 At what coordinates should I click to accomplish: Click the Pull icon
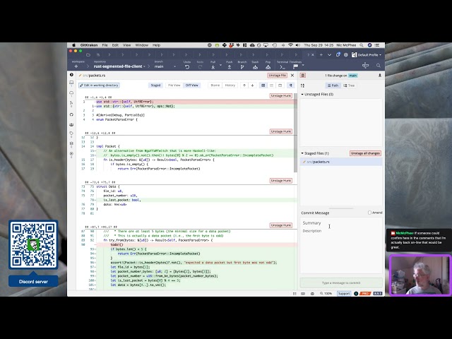(x=213, y=67)
